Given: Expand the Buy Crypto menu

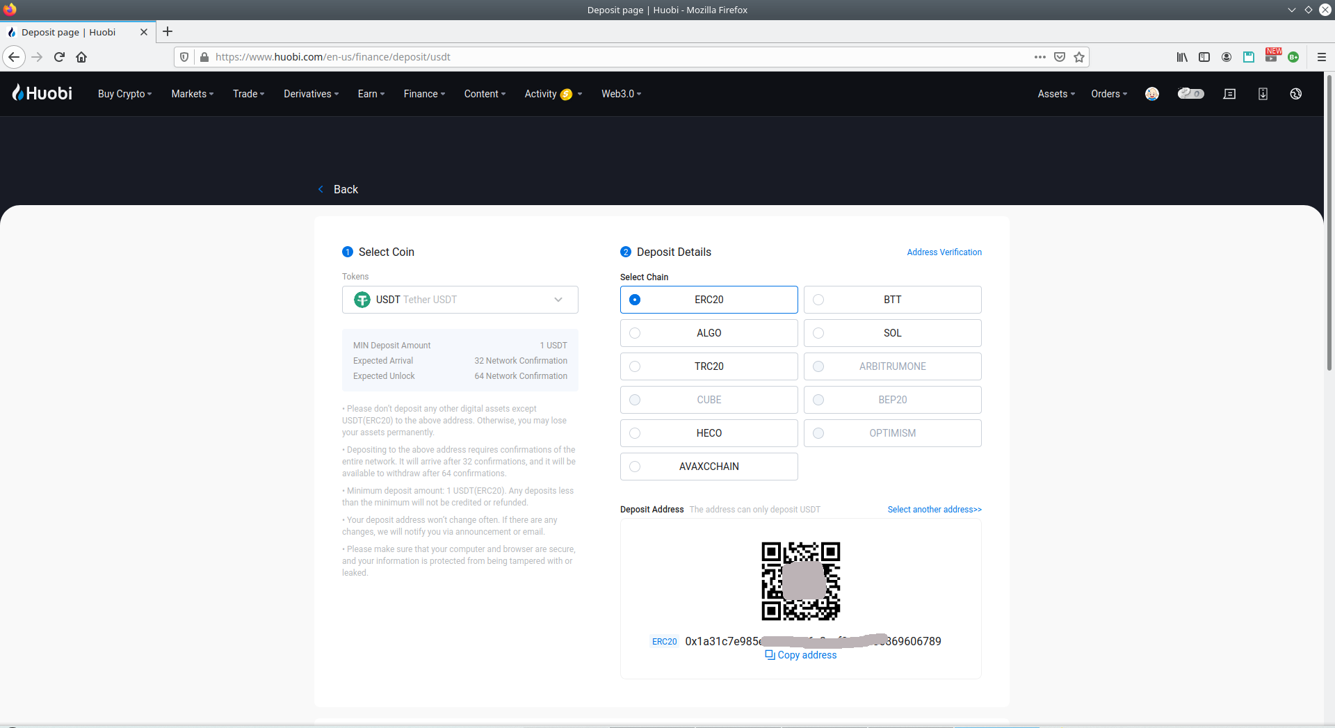Looking at the screenshot, I should [124, 94].
